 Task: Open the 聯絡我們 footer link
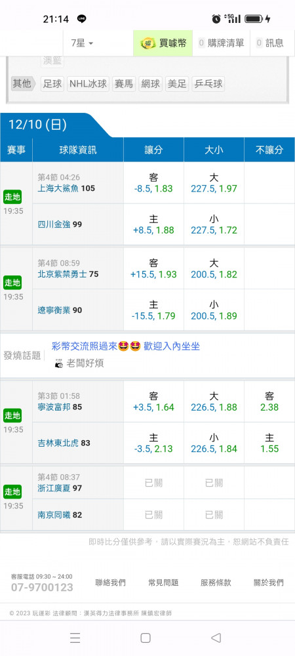tap(110, 583)
